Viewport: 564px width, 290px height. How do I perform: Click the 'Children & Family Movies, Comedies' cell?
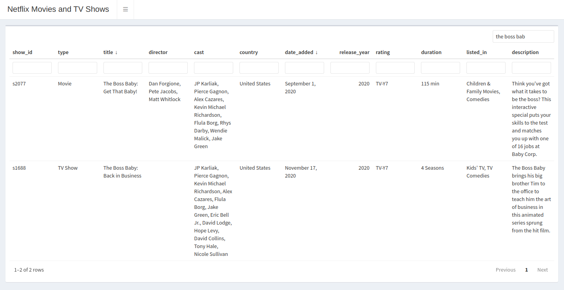coord(483,91)
